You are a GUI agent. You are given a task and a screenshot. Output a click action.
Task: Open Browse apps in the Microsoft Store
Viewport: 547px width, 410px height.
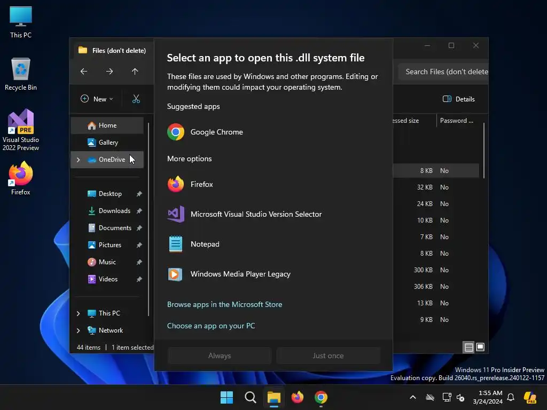coord(224,304)
